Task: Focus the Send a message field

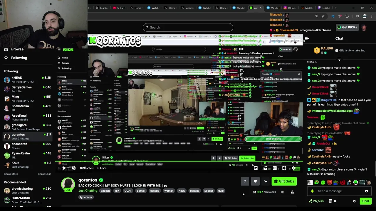Action: [339, 191]
